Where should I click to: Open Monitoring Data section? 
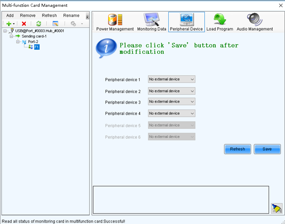click(x=152, y=22)
